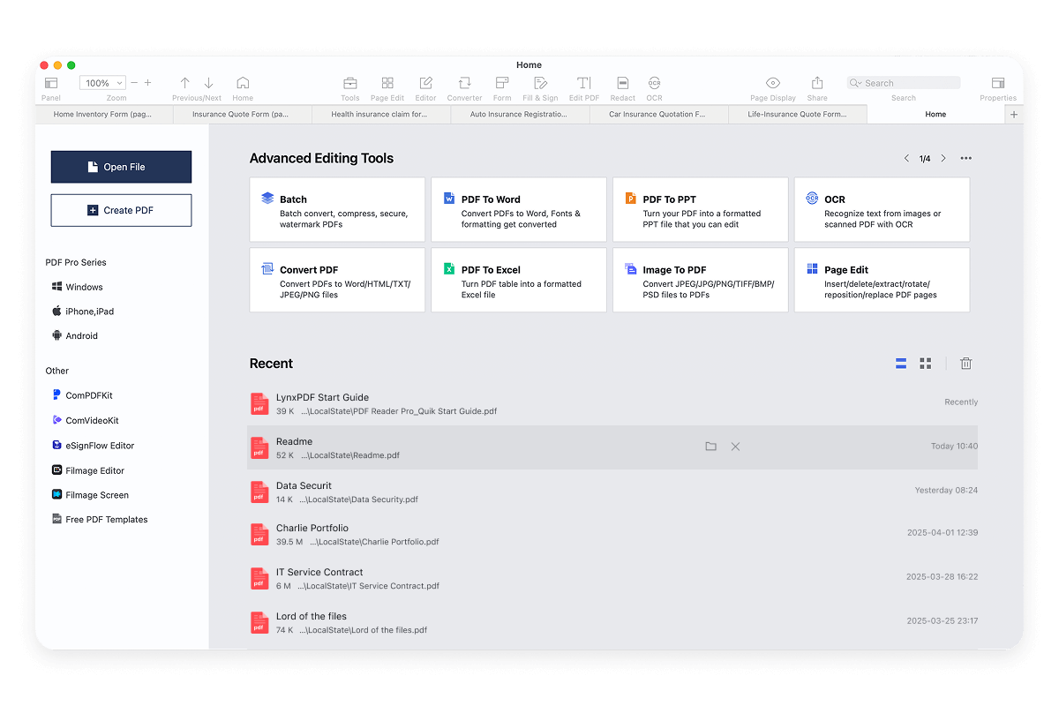
Task: Open Data Securit recent file
Action: click(x=612, y=492)
